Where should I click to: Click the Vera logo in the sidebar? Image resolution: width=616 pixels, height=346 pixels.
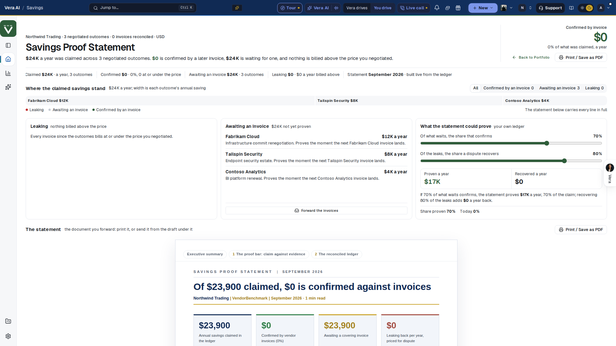point(8,29)
